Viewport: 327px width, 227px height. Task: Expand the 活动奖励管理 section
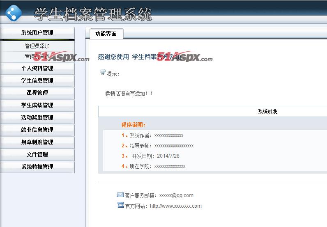(x=37, y=117)
